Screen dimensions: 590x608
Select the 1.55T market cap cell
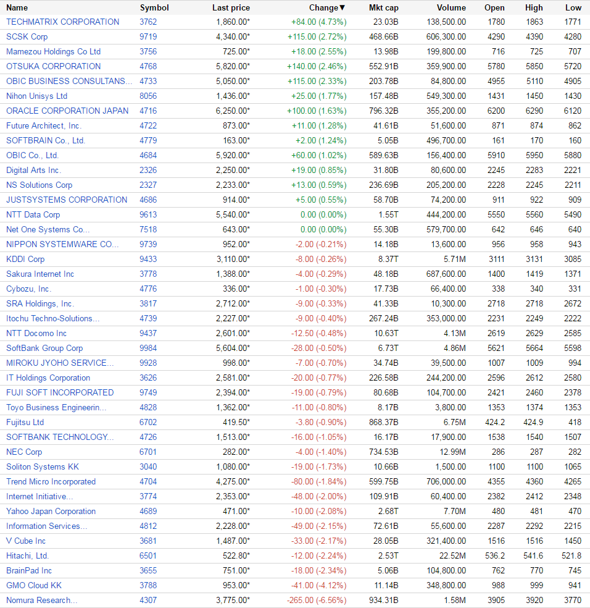click(388, 215)
